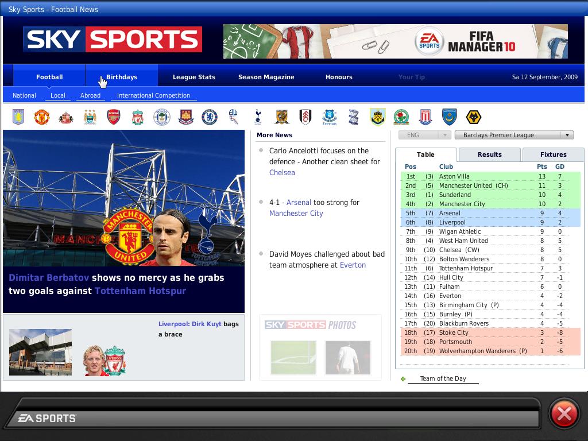This screenshot has height=441, width=588.
Task: Switch to the Results tab
Action: (x=489, y=154)
